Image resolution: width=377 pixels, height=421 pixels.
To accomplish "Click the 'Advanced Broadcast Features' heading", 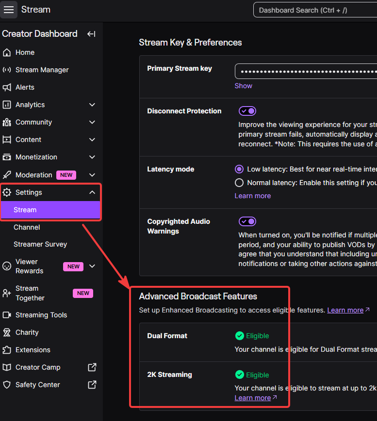I will point(198,296).
